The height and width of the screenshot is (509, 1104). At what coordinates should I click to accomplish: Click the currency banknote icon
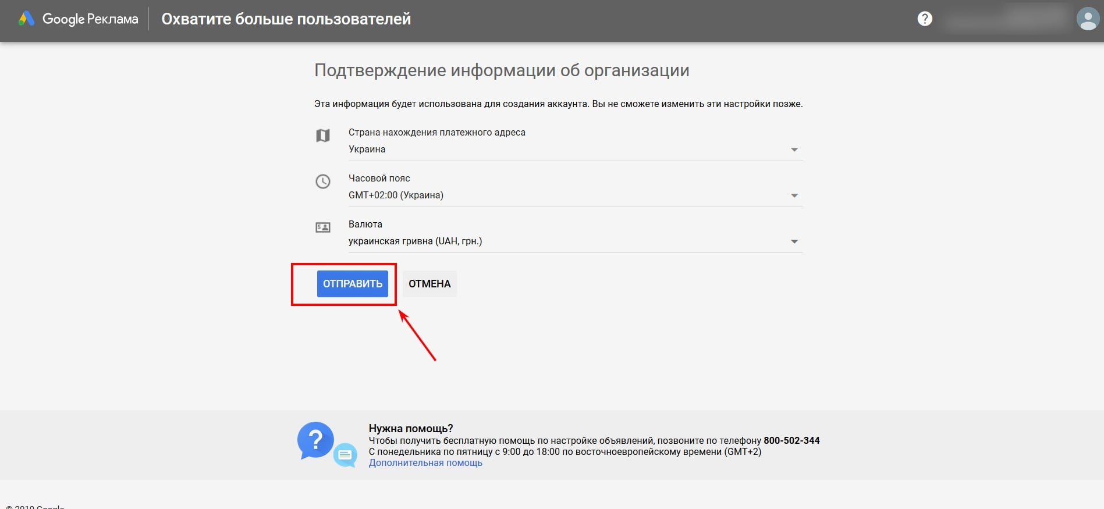coord(323,227)
